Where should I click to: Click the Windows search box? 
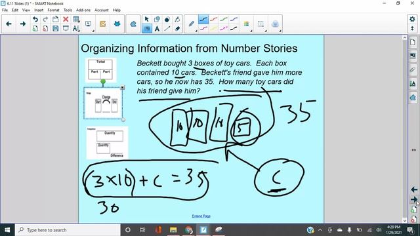68,230
